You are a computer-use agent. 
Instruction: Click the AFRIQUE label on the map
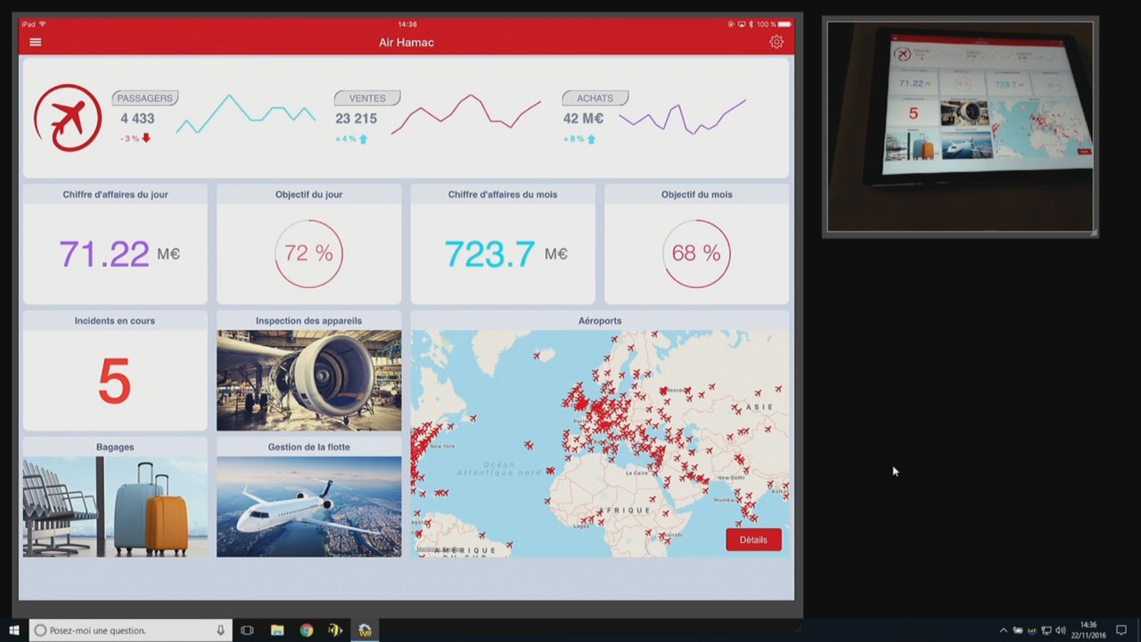624,510
